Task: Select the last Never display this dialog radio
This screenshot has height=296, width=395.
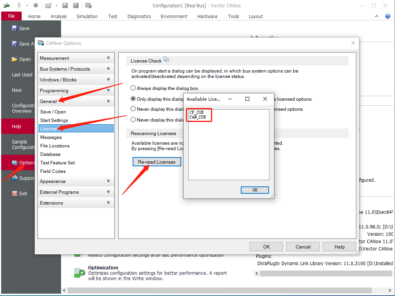Action: 133,120
